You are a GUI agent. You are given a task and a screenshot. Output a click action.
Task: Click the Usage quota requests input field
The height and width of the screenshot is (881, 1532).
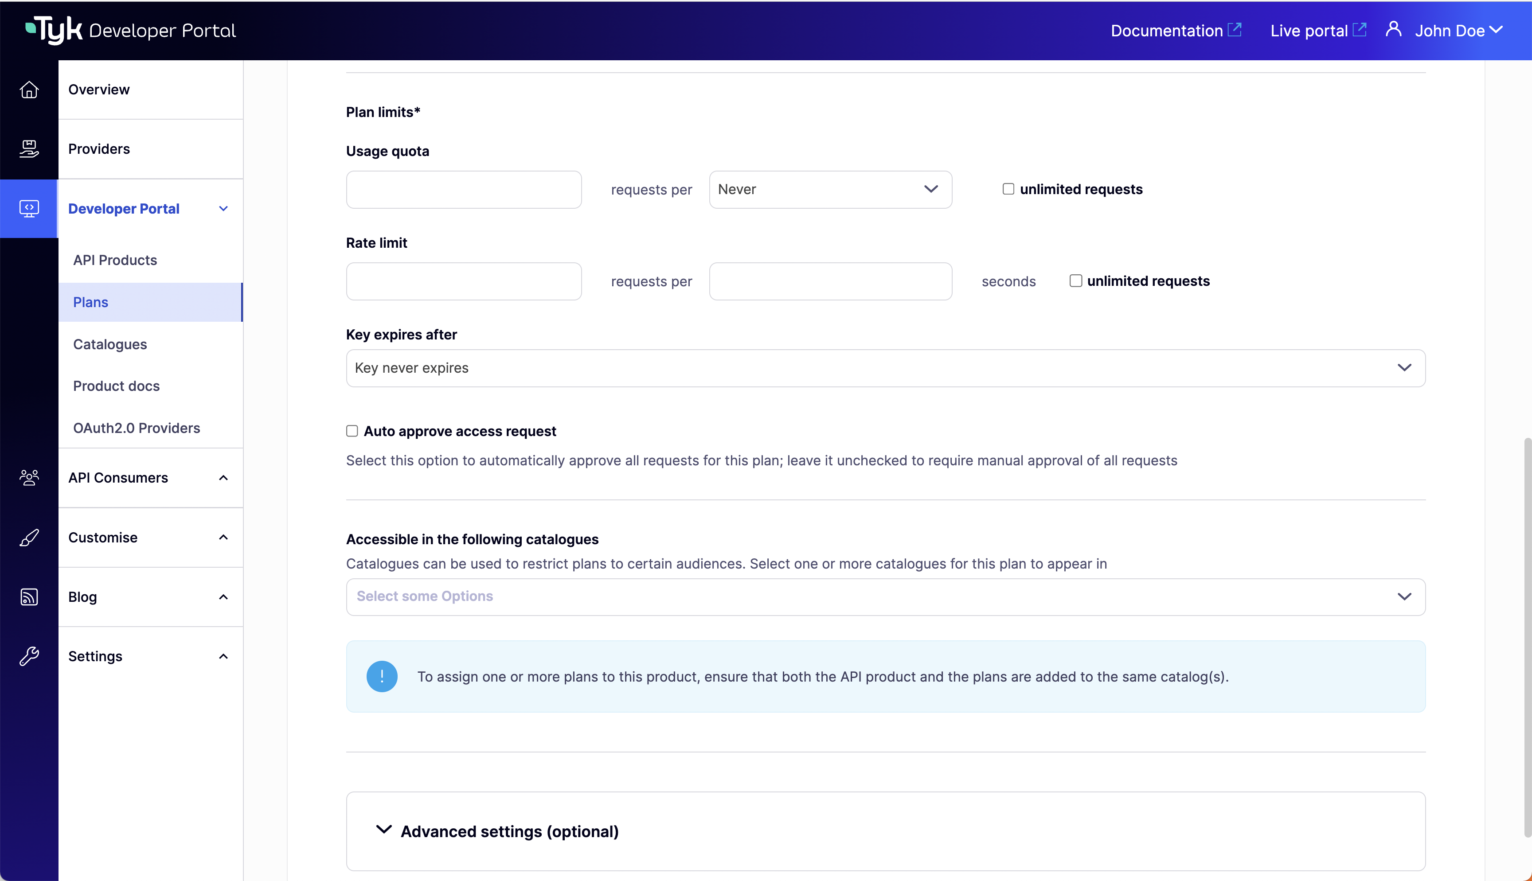point(464,189)
